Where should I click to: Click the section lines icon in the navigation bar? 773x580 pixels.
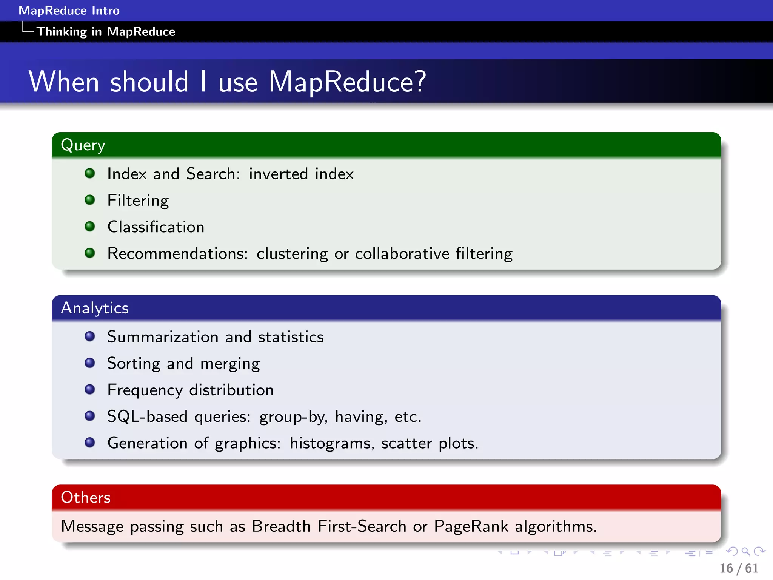click(654, 554)
